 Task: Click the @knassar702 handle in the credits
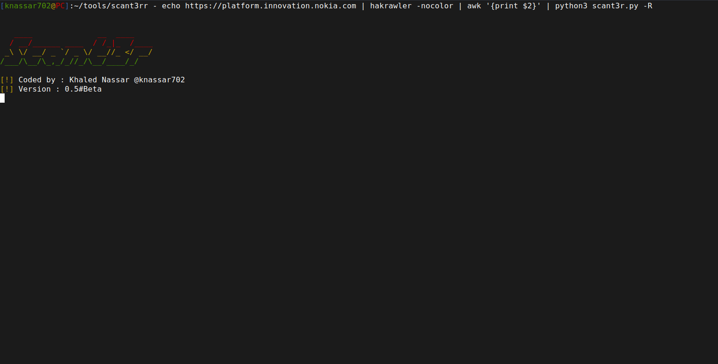(x=160, y=80)
